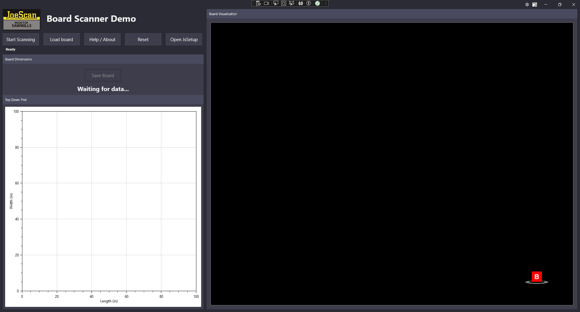Select the Board Visualization panel title

coord(223,14)
